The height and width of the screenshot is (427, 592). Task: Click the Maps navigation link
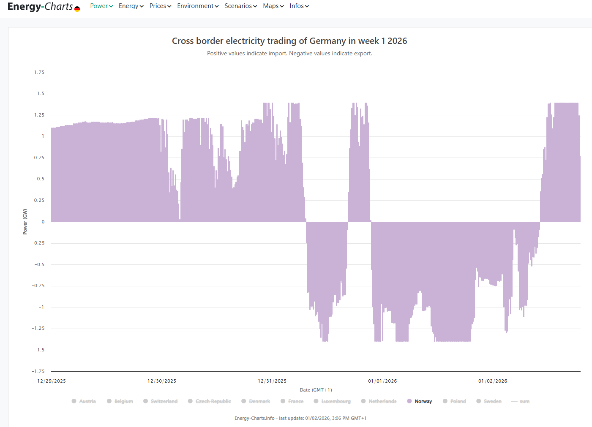(273, 6)
